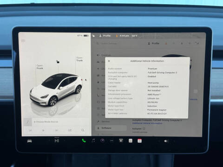Open the Music app in bottom bar
This screenshot has width=223, height=167.
coord(93,141)
